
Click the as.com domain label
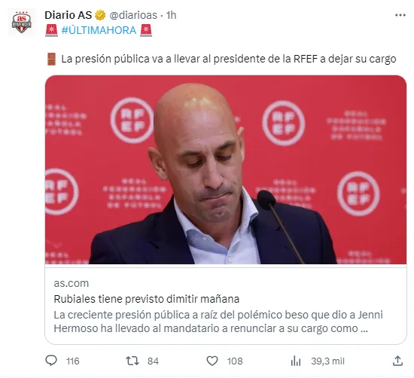coord(72,283)
